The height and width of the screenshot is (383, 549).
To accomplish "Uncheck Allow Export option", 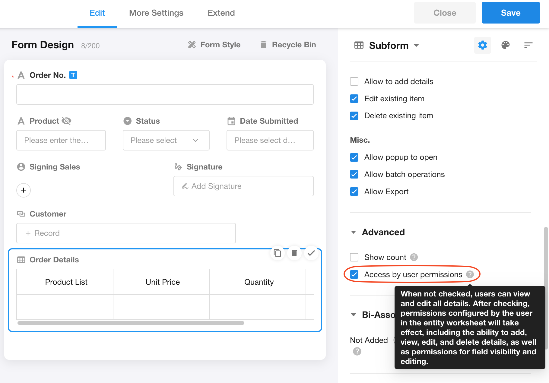I will (x=354, y=191).
